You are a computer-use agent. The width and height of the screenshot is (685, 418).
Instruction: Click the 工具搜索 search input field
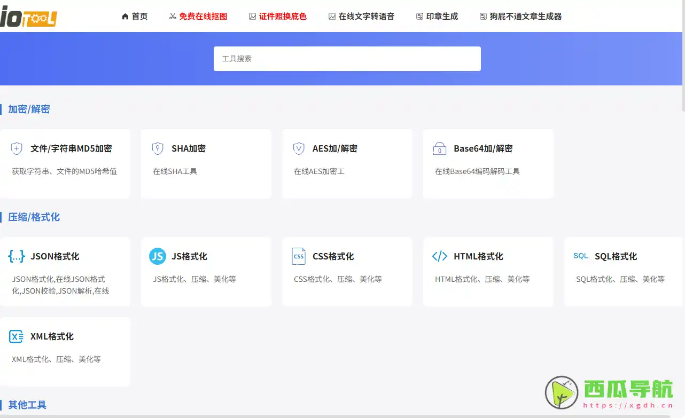pos(347,59)
